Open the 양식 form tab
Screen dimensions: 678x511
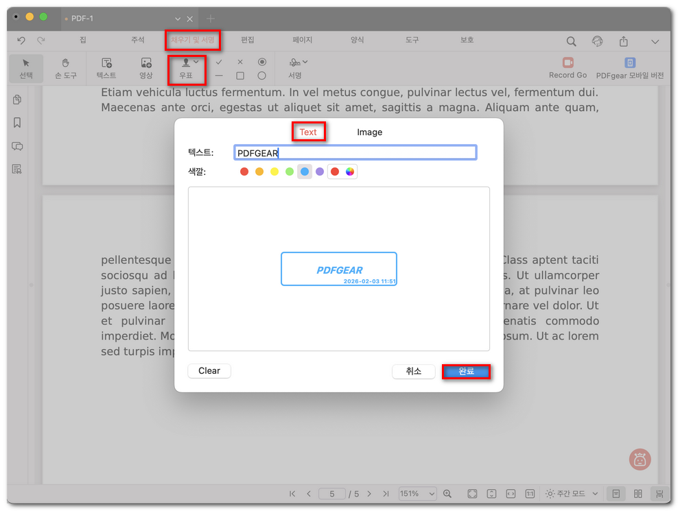[357, 40]
